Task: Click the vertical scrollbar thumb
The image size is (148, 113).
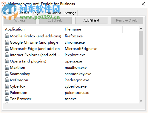Action: (141, 43)
